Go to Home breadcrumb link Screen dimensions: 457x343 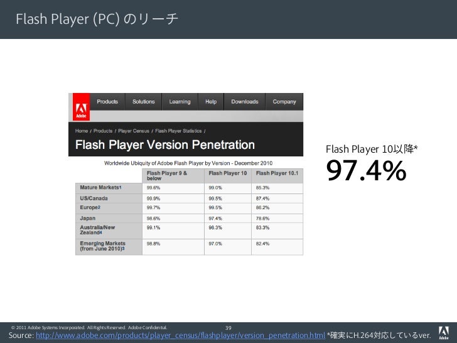(x=82, y=131)
